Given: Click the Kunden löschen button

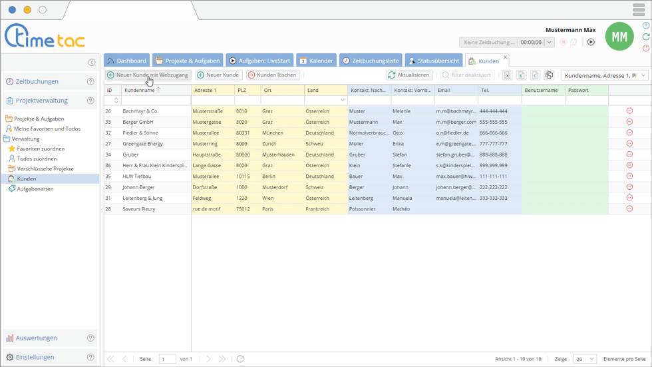Looking at the screenshot, I should pyautogui.click(x=273, y=75).
